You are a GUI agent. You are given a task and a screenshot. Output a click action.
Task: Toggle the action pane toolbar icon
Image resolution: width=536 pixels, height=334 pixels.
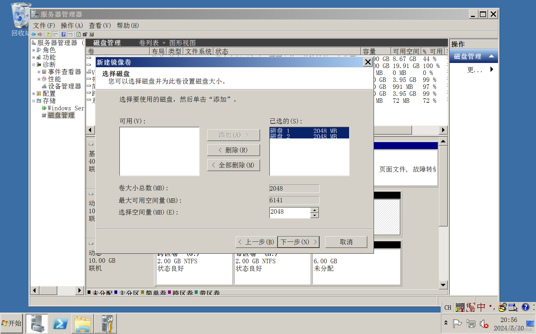coord(70,34)
